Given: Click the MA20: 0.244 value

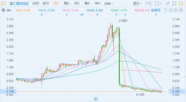Looking at the screenshot, I should 70,10.
